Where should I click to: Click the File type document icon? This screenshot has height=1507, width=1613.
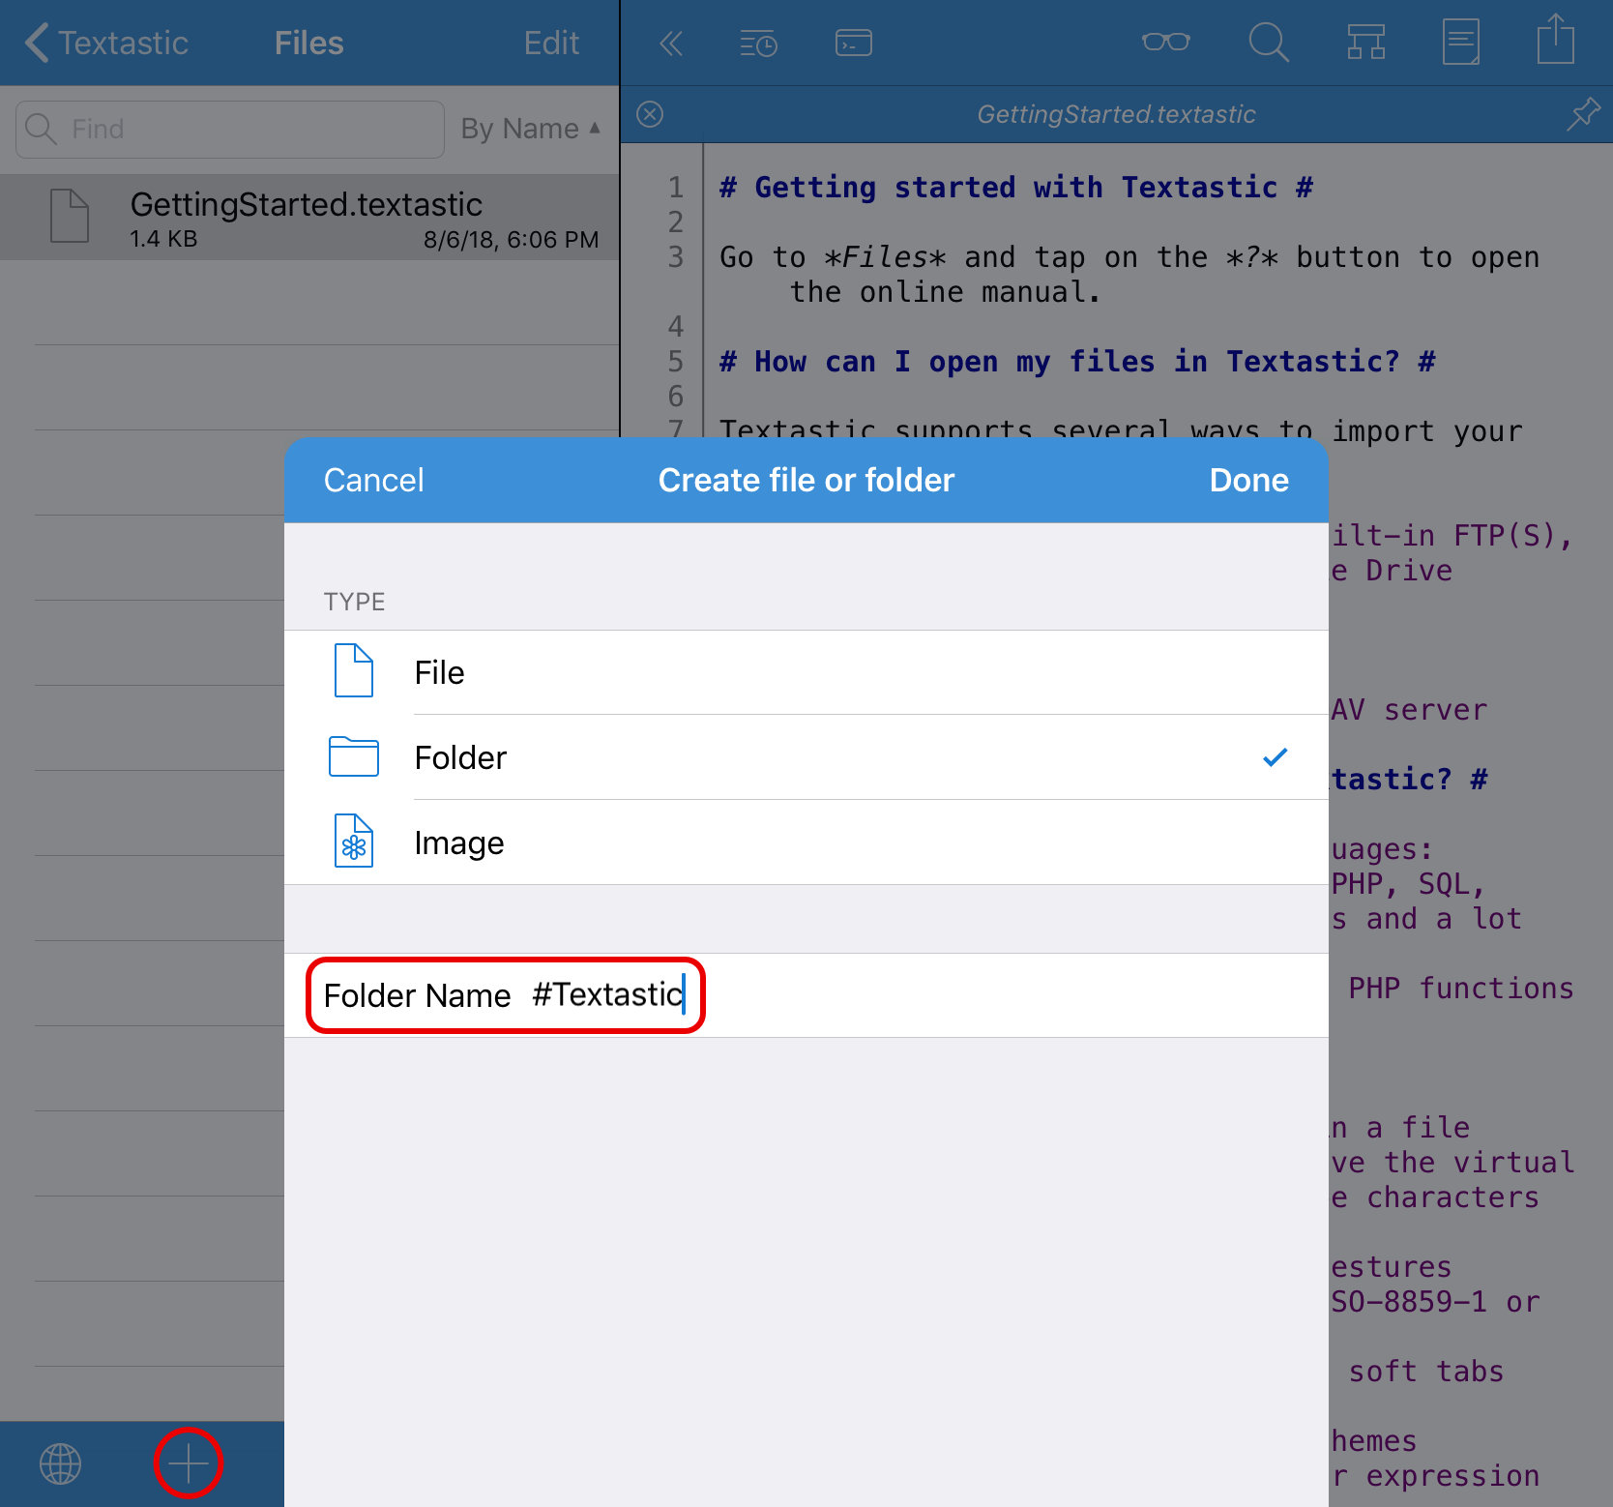[x=354, y=670]
